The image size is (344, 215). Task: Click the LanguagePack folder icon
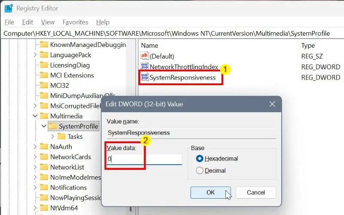pos(44,55)
